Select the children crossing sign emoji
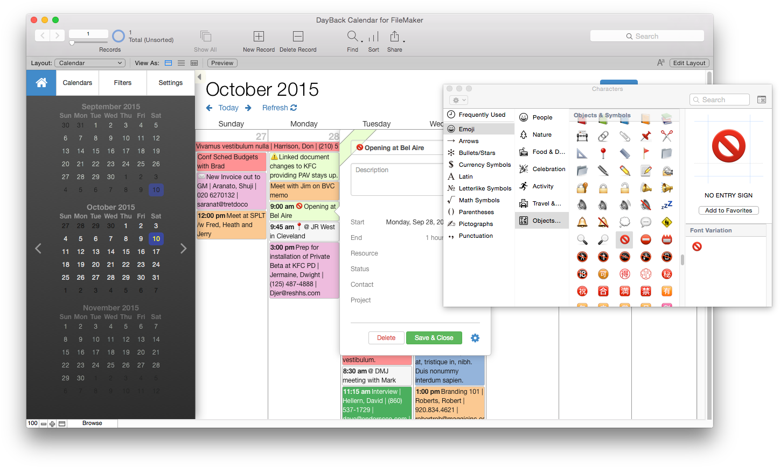The width and height of the screenshot is (780, 467). pos(667,222)
